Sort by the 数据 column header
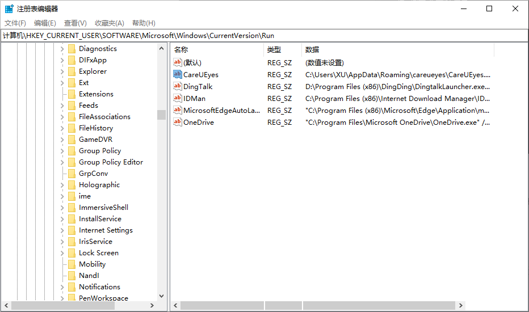The width and height of the screenshot is (529, 312). coord(398,49)
